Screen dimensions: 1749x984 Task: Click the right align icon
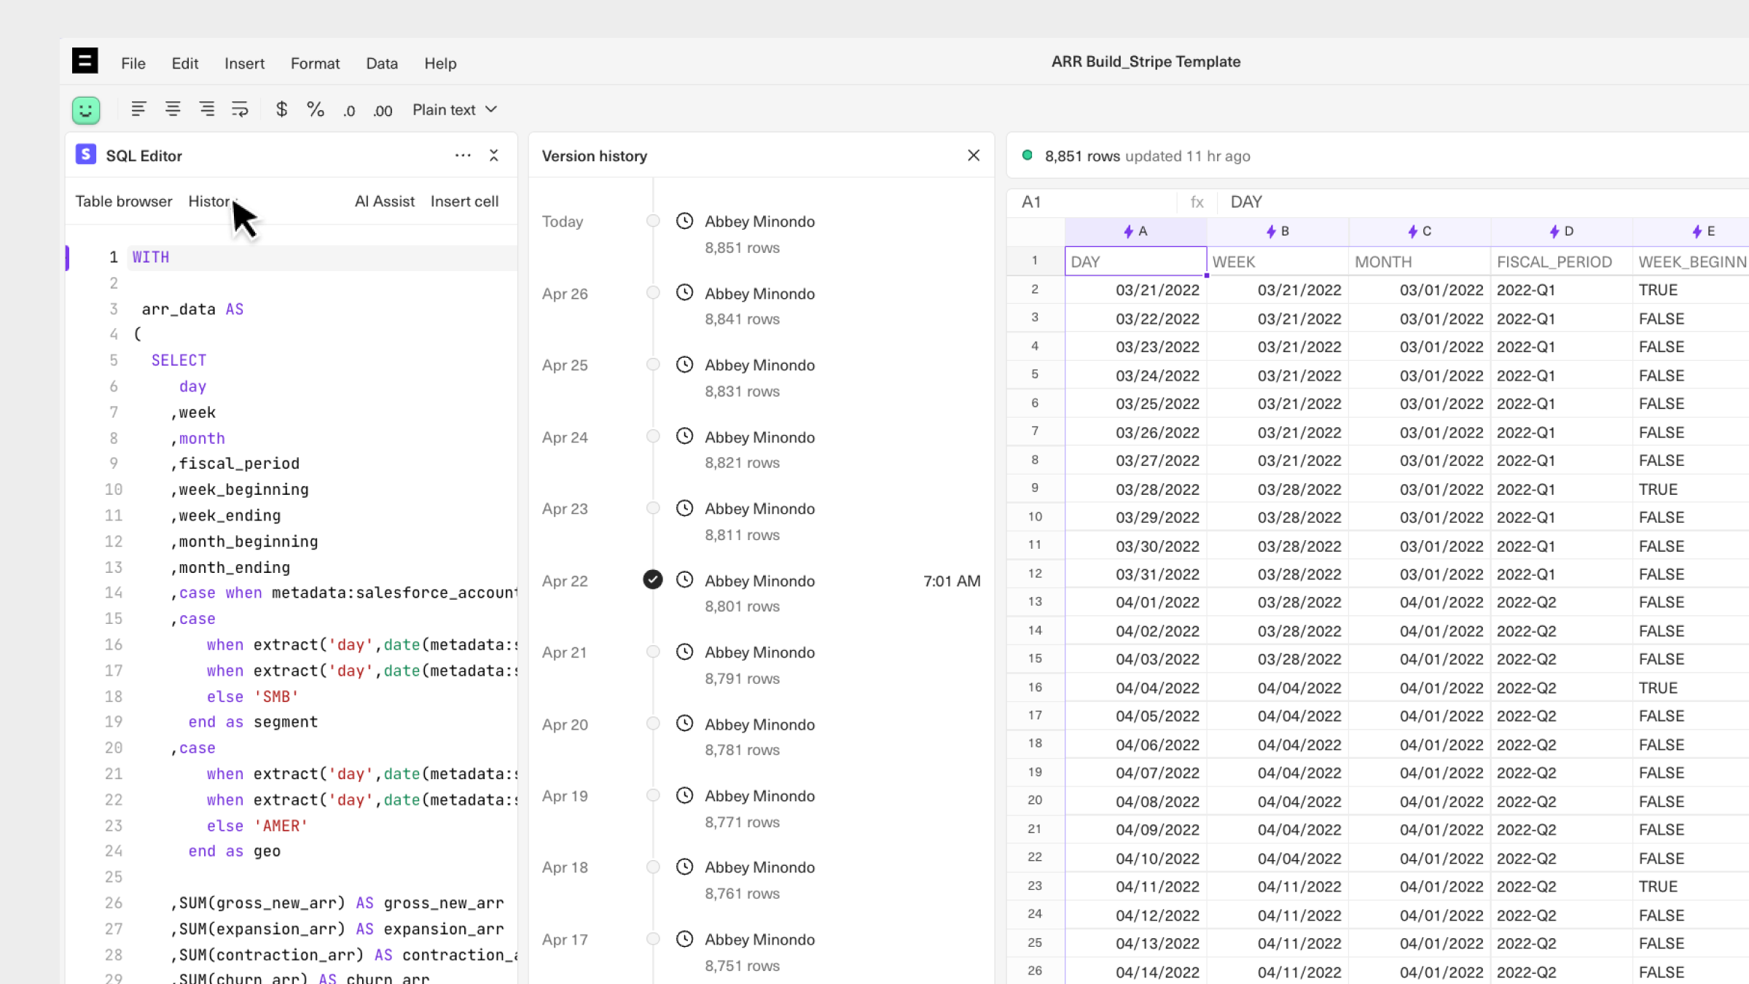[x=207, y=109]
